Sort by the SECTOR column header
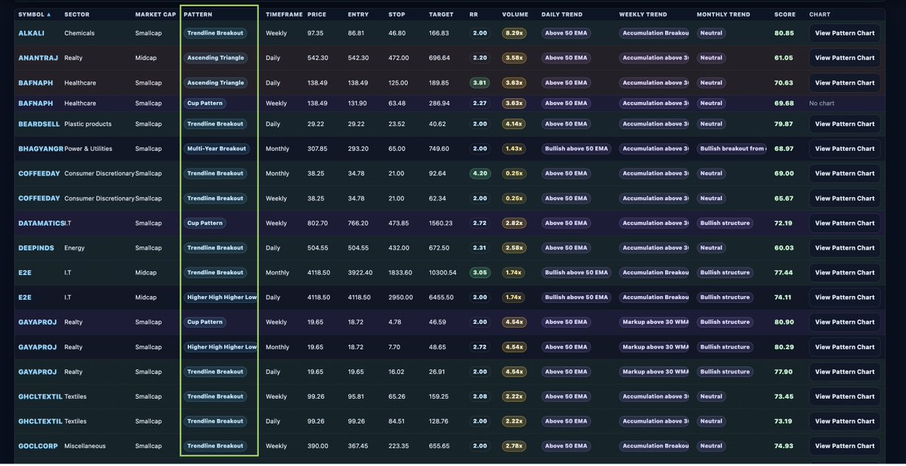906x466 pixels. coord(77,14)
